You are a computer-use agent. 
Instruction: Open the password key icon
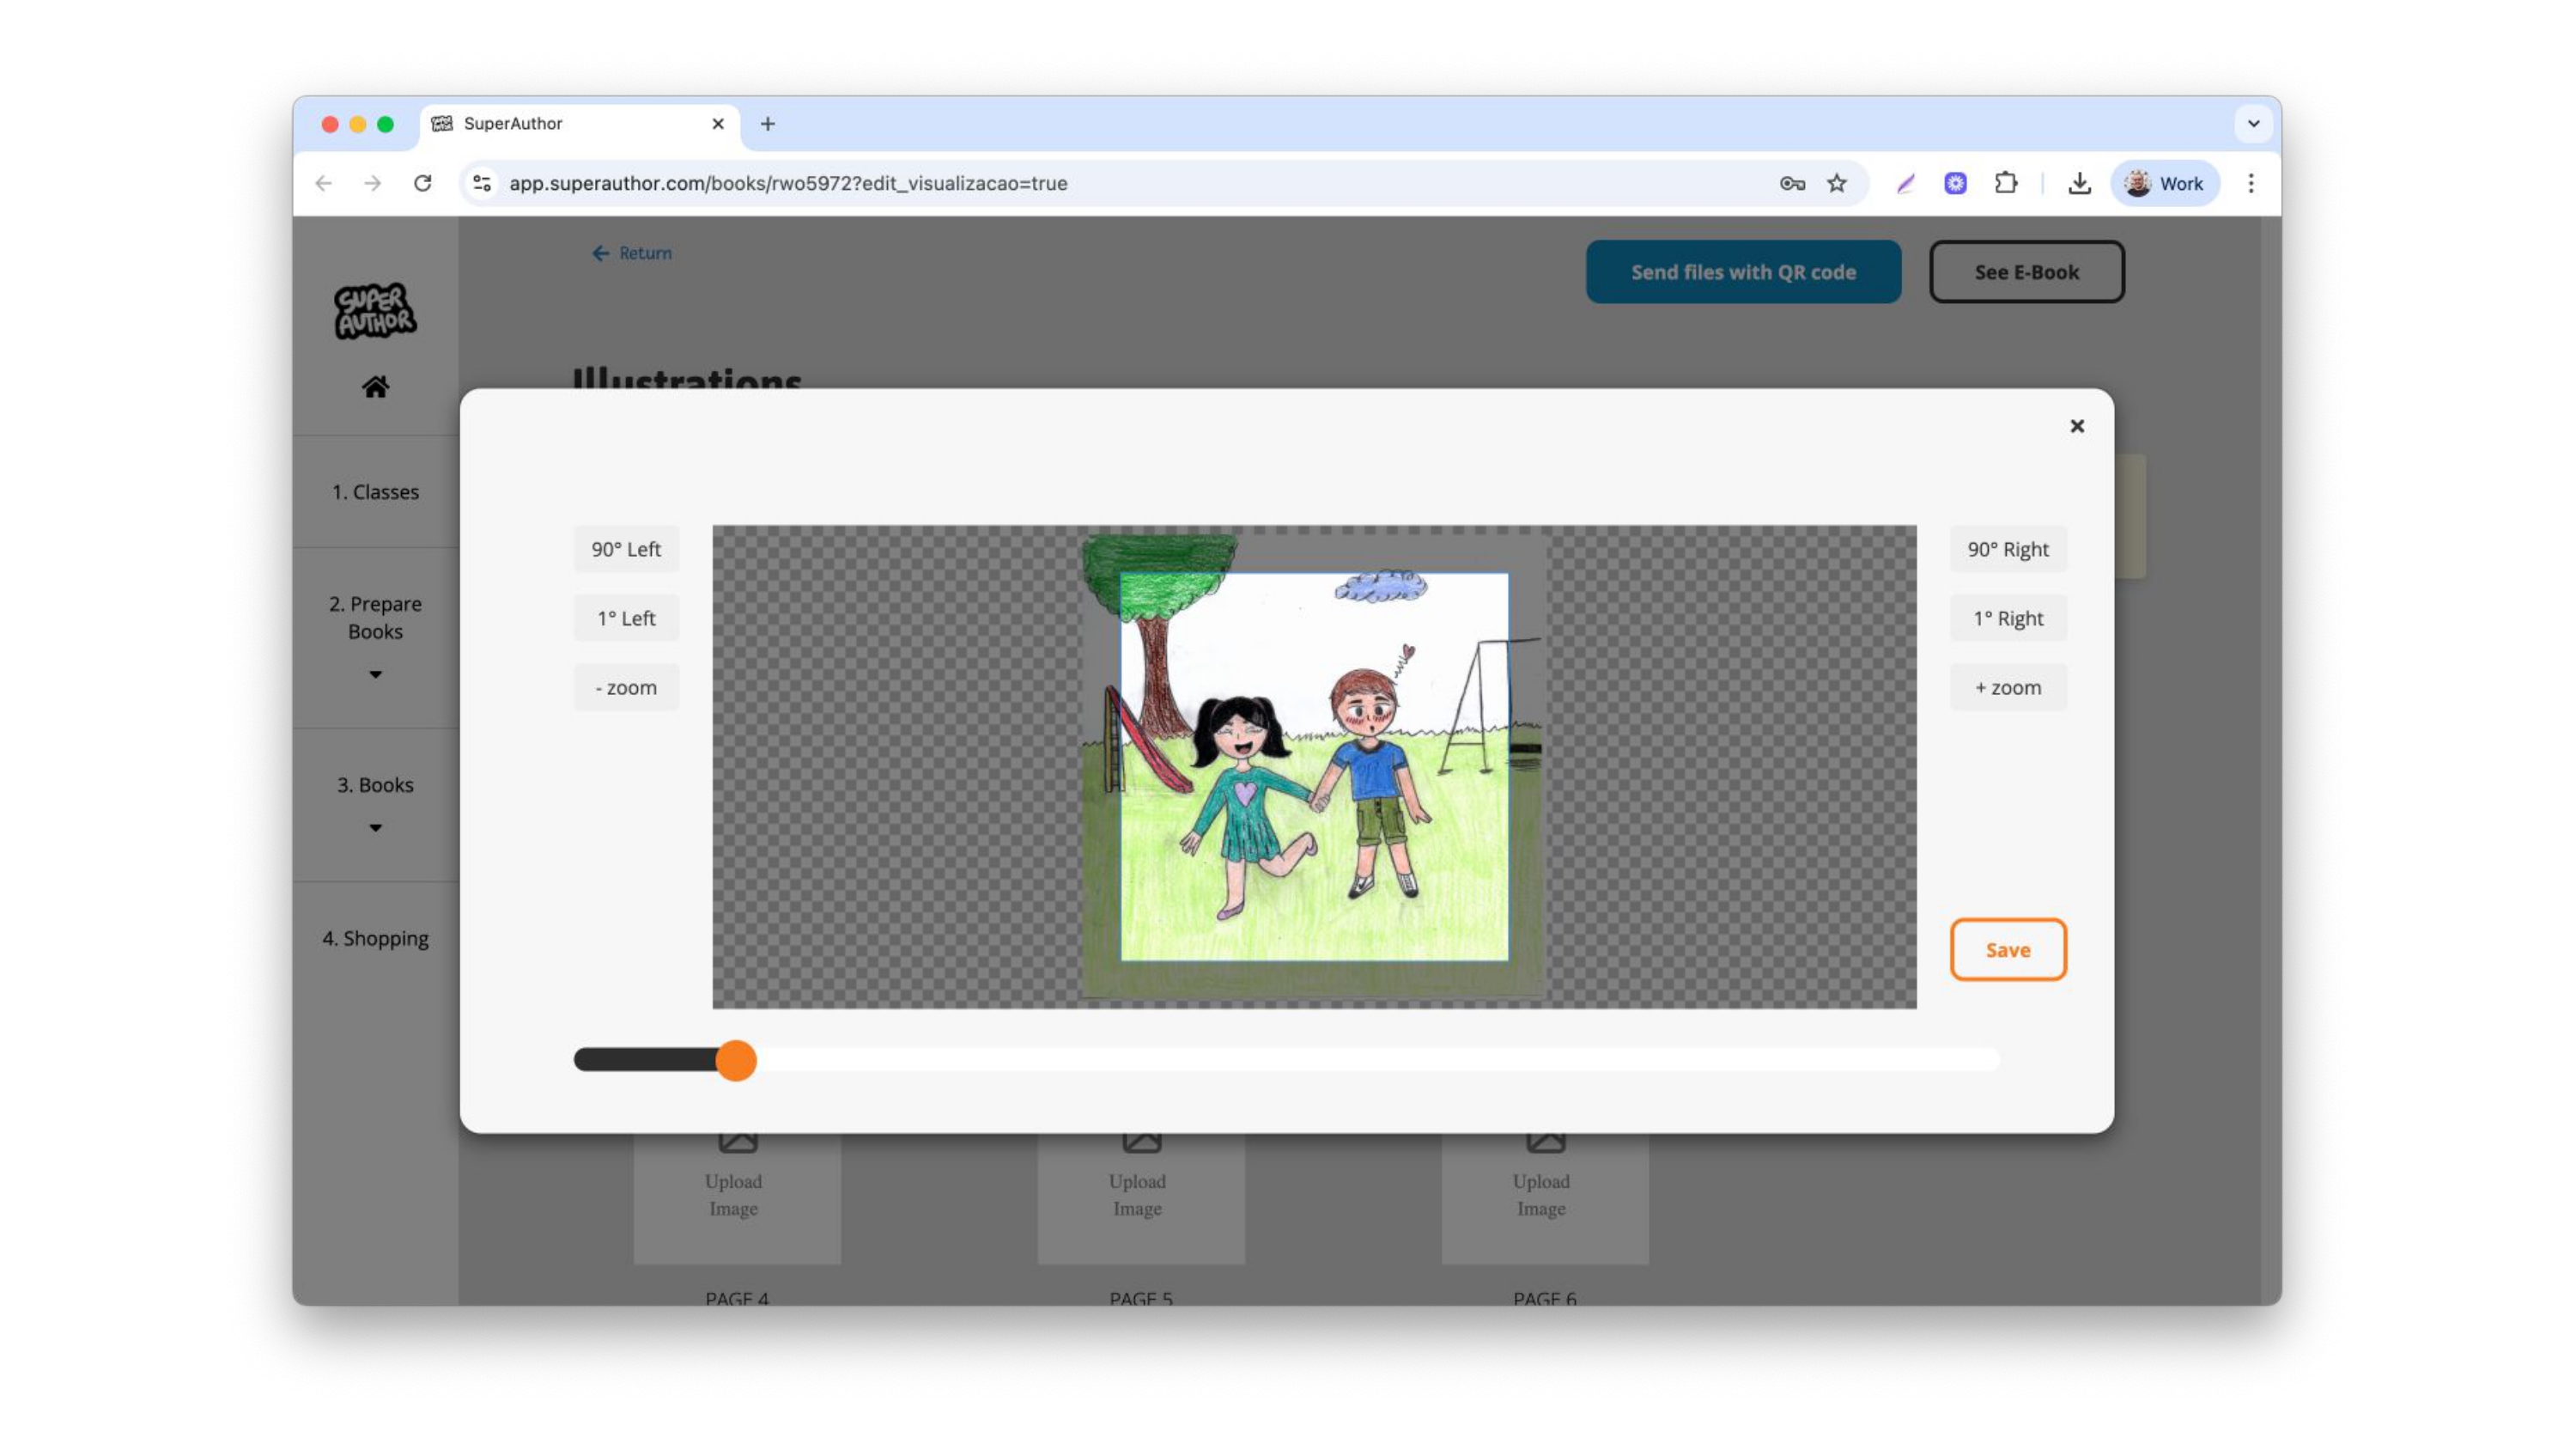coord(1792,183)
